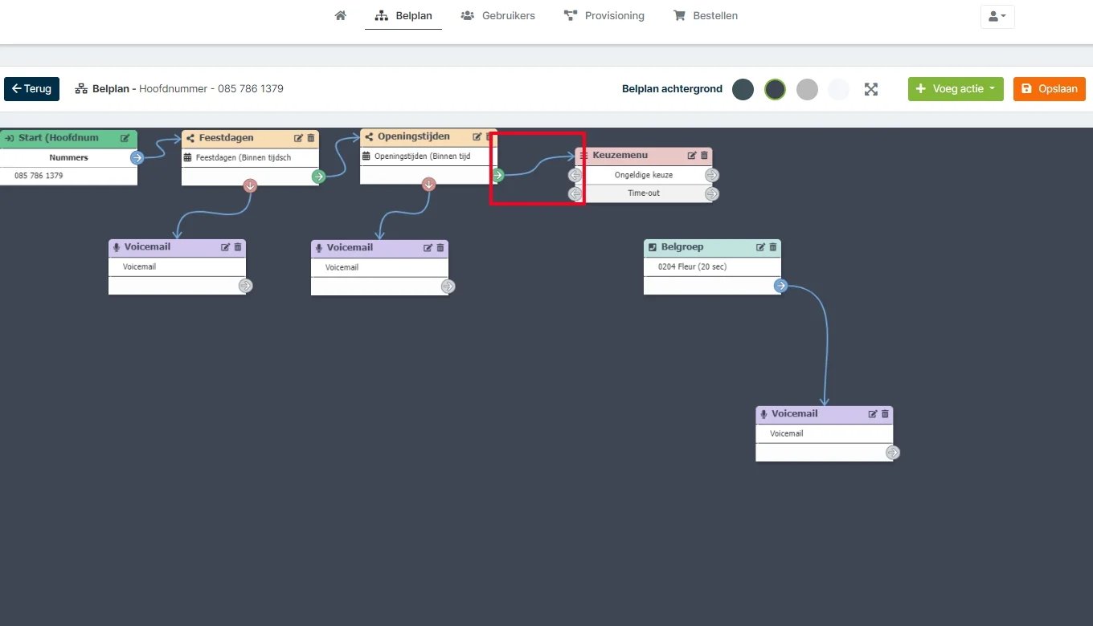Screen dimensions: 1093x626
Task: Delete the Belgroep node
Action: 773,247
